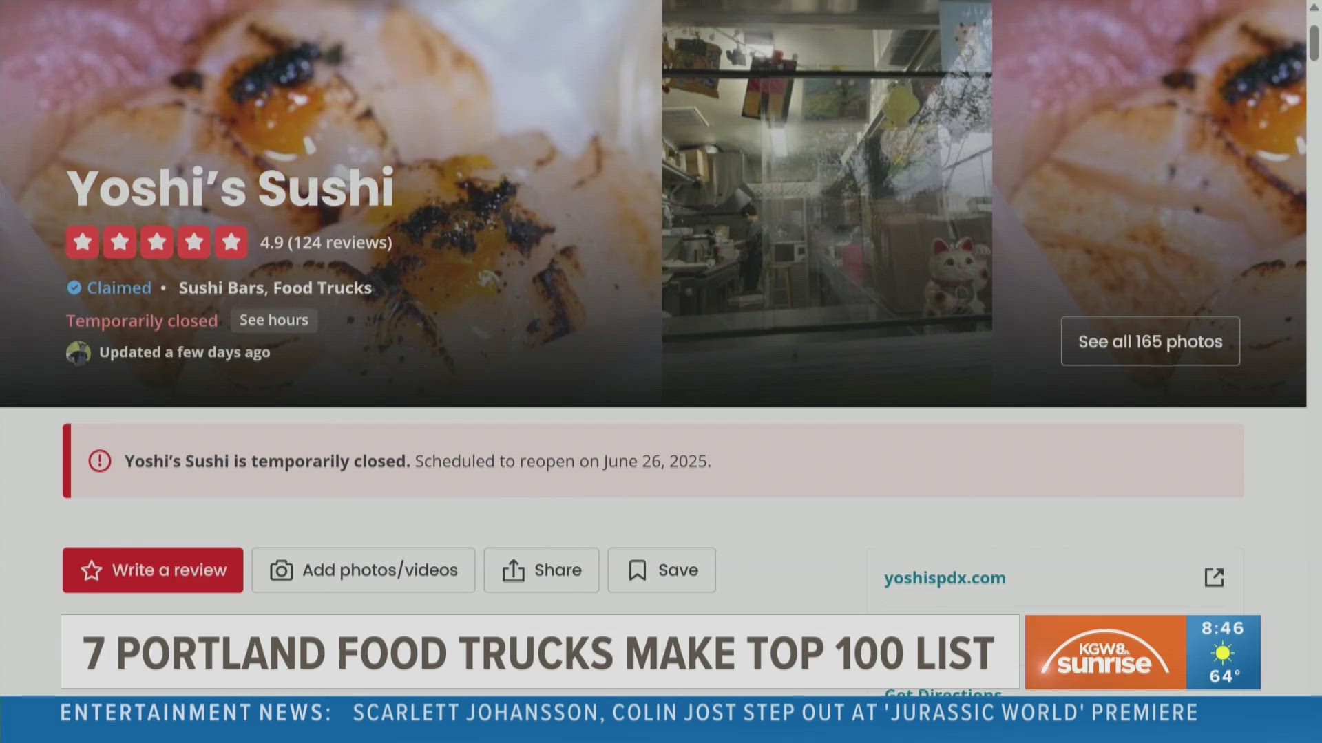1322x743 pixels.
Task: Click the 64° temperature reading
Action: 1225,676
